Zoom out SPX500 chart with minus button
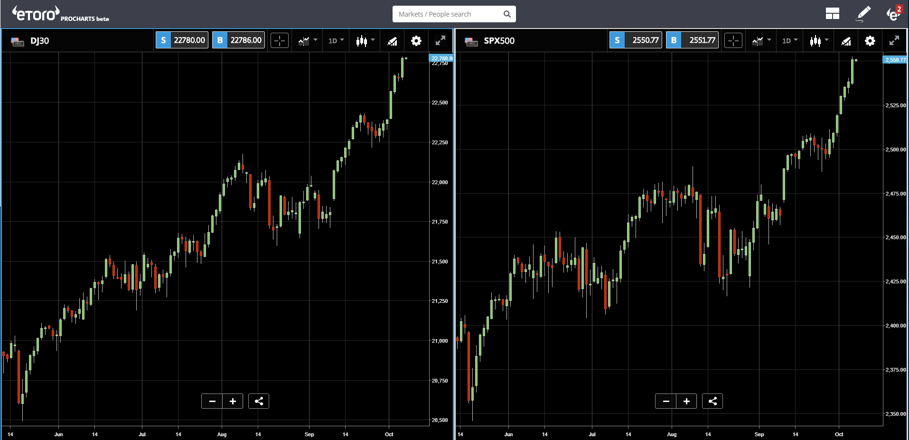Image resolution: width=909 pixels, height=440 pixels. (x=665, y=402)
